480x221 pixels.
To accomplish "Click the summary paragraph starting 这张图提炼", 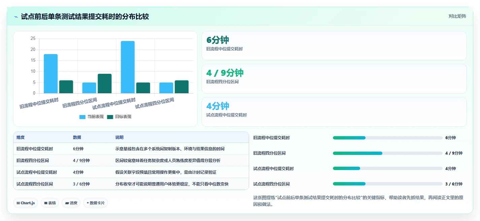I will 358,201.
